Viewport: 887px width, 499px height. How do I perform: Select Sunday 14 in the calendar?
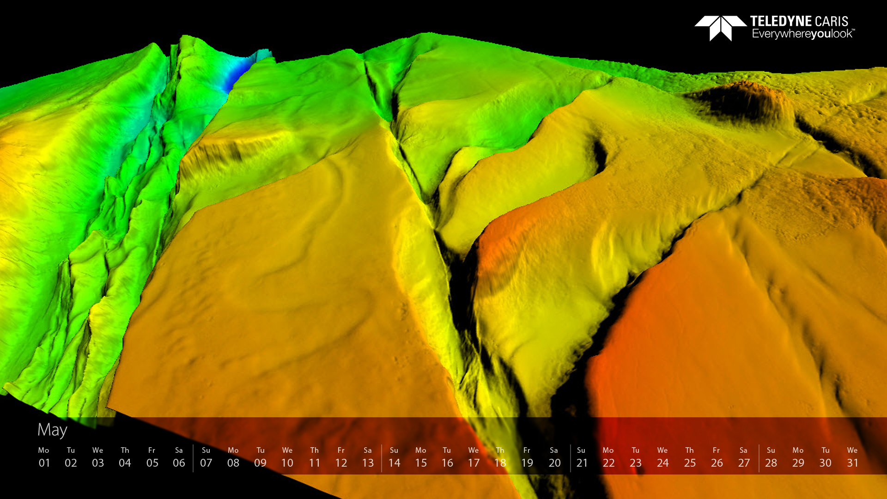click(x=394, y=457)
